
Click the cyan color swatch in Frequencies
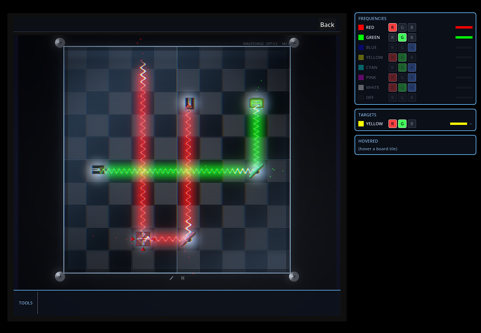tap(361, 67)
